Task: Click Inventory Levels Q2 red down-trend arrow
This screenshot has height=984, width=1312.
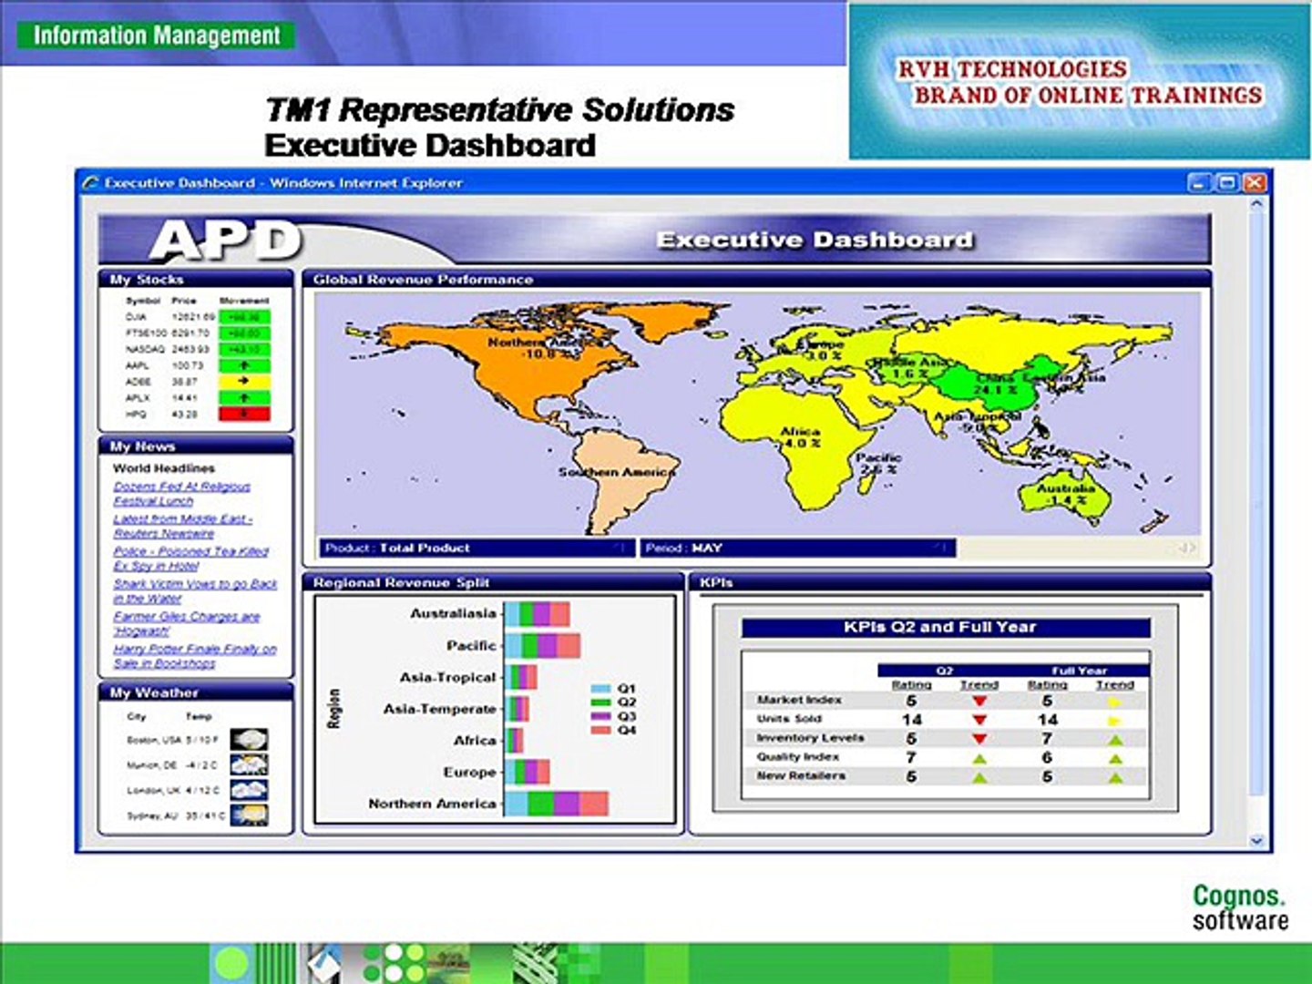Action: pos(979,739)
